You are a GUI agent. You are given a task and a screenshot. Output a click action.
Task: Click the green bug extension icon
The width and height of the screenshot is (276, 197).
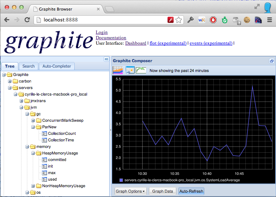(x=224, y=20)
